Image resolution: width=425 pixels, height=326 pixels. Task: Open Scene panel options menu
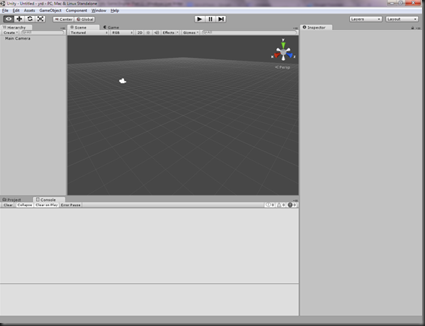(295, 28)
